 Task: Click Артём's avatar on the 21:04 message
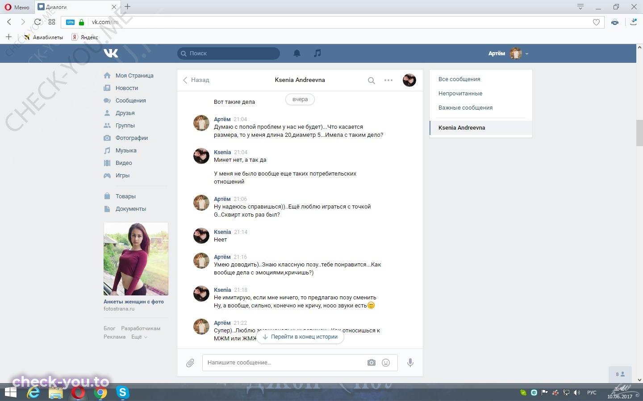(201, 123)
